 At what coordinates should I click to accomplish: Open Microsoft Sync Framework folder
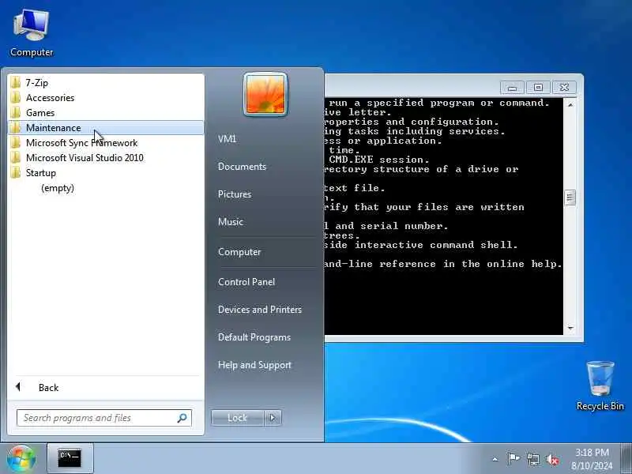coord(106,143)
